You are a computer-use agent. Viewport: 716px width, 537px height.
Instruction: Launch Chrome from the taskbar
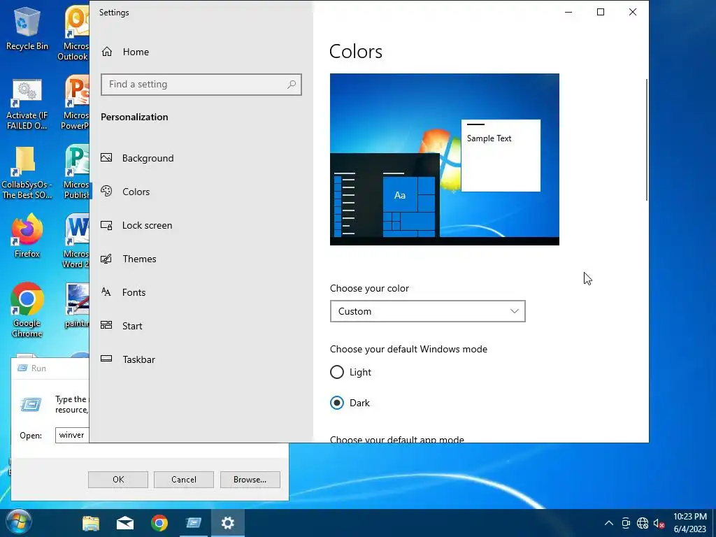[159, 523]
